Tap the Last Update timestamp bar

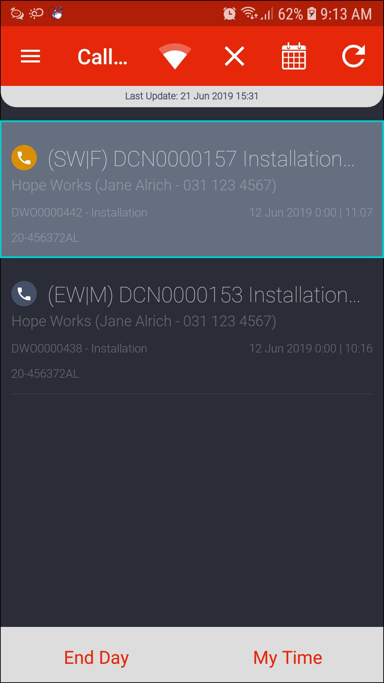(192, 96)
